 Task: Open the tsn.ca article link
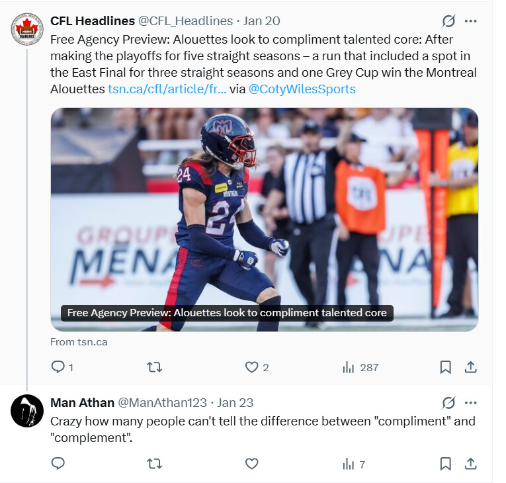167,89
